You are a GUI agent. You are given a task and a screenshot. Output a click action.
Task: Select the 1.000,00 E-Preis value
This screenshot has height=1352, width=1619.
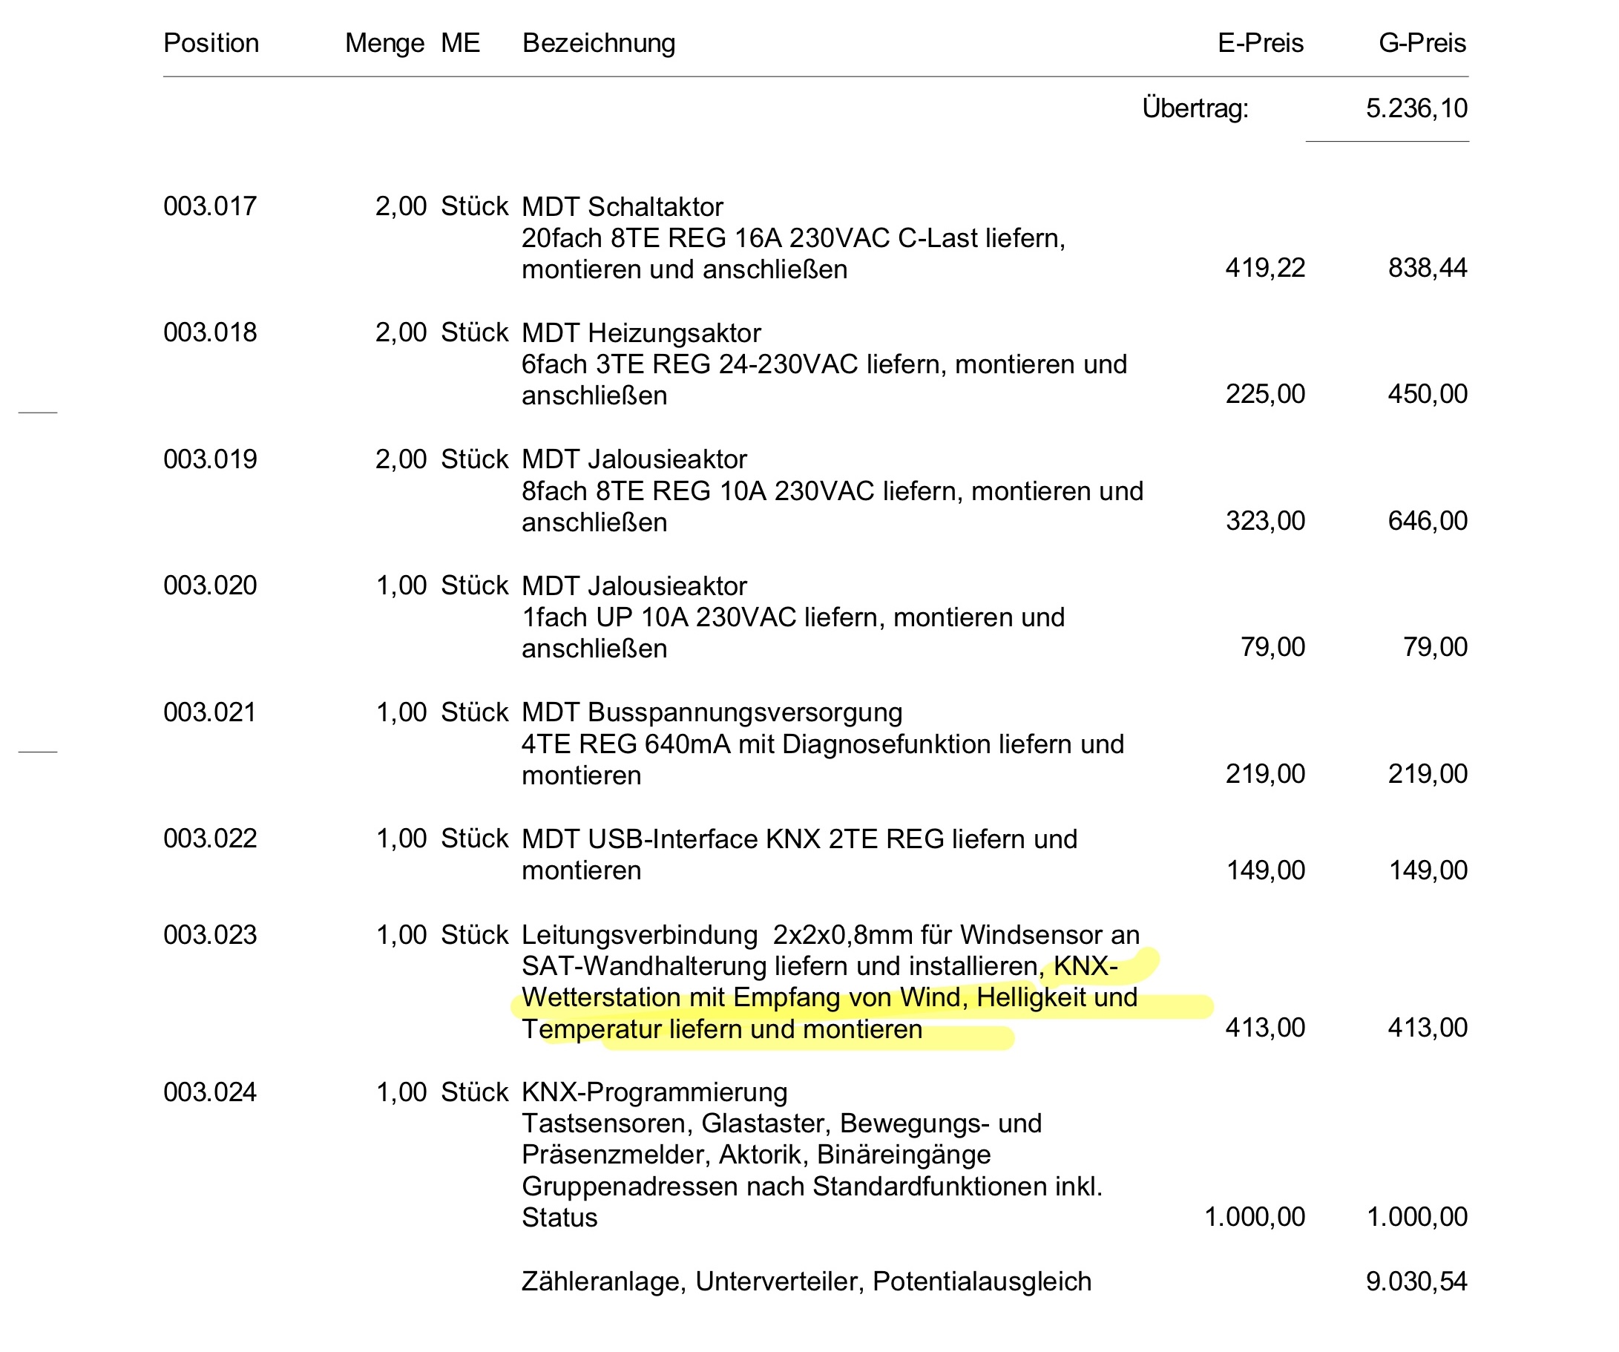coord(1255,1216)
